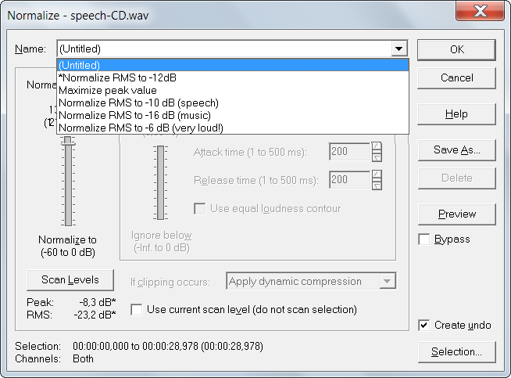Collapse the Name preset dropdown arrow

click(399, 49)
